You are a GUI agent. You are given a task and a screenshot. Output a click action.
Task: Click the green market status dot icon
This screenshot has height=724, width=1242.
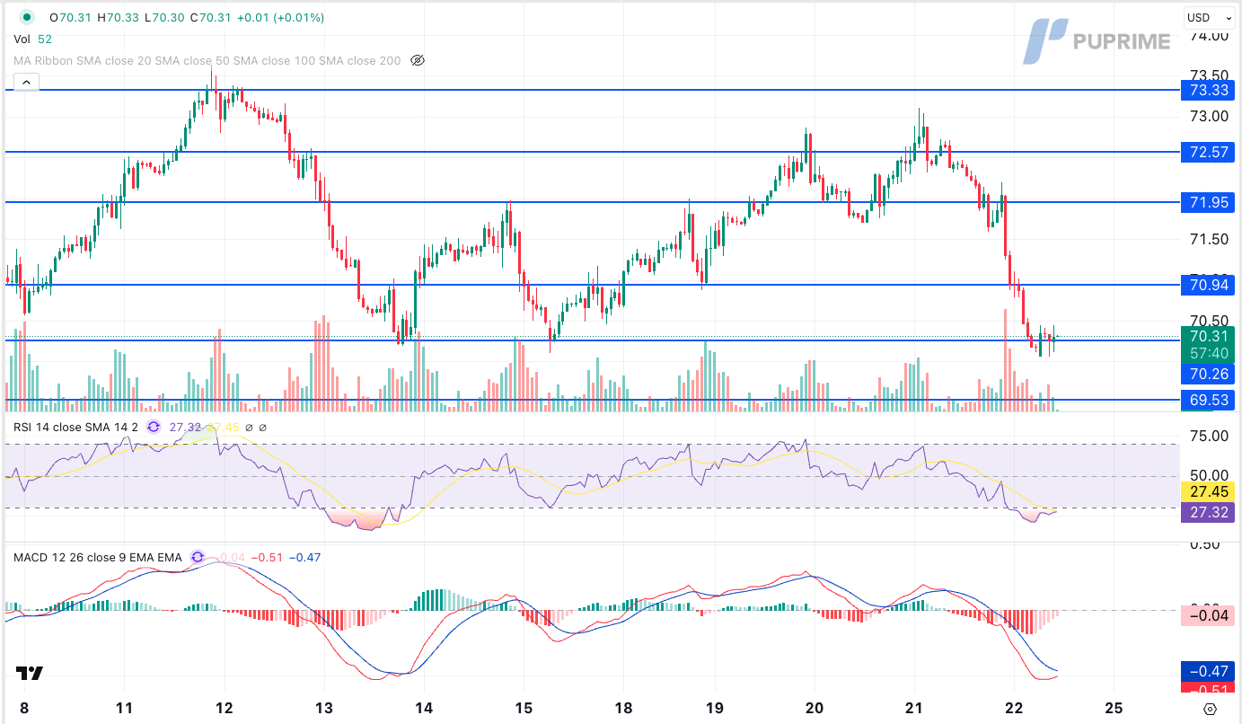[27, 17]
